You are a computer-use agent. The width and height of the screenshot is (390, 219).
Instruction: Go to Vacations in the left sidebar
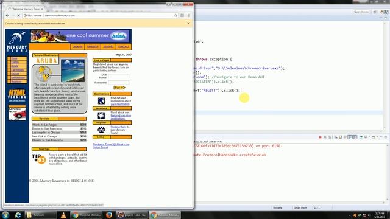16,82
